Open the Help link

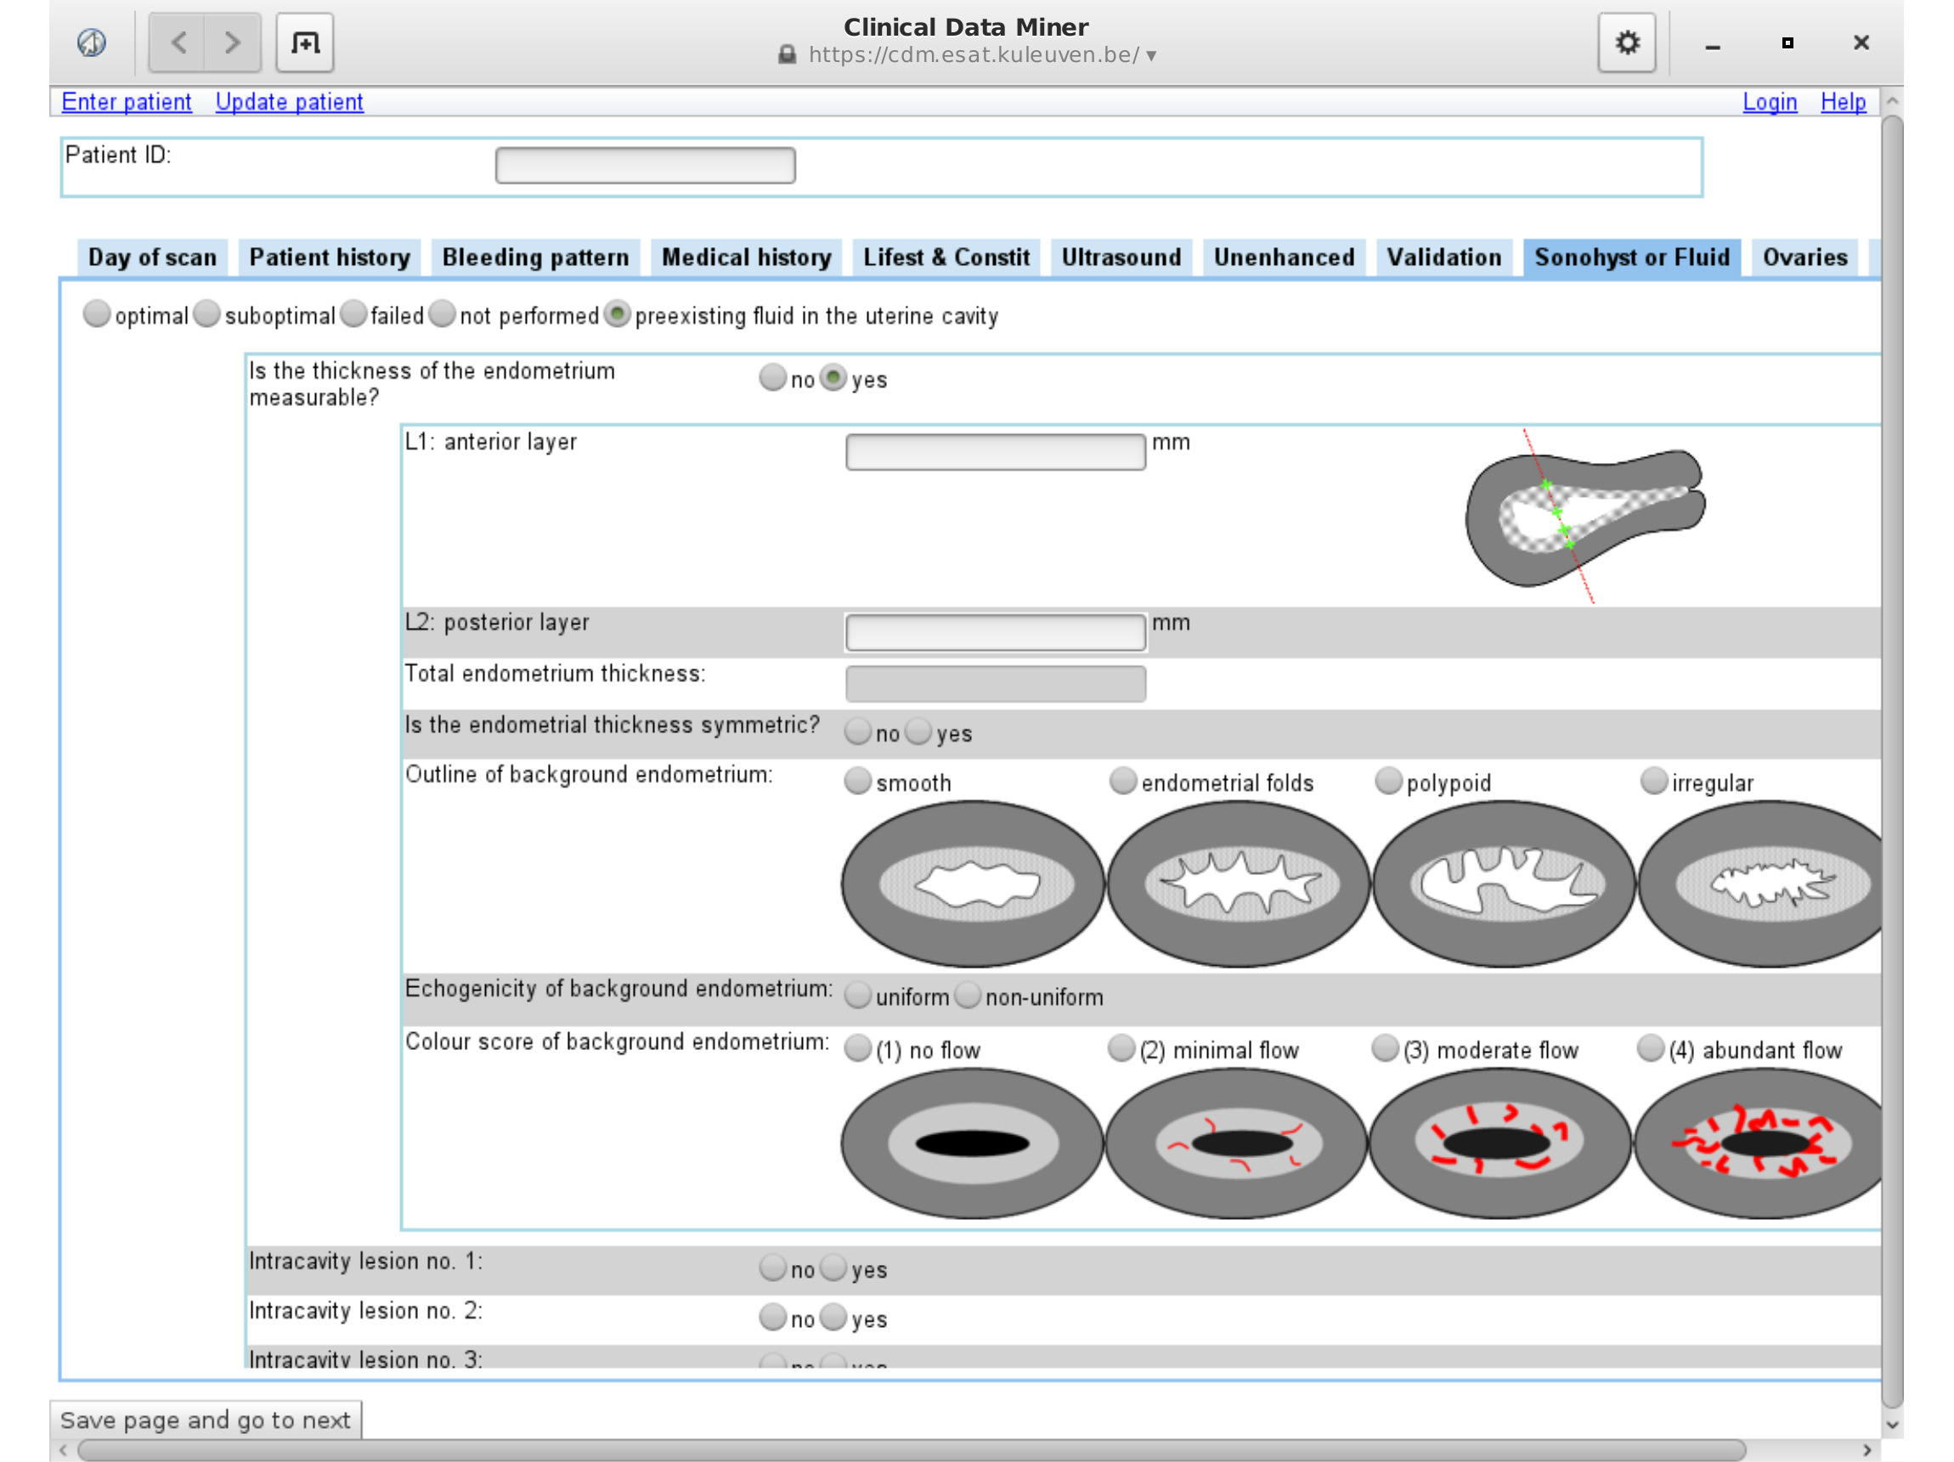click(1844, 102)
